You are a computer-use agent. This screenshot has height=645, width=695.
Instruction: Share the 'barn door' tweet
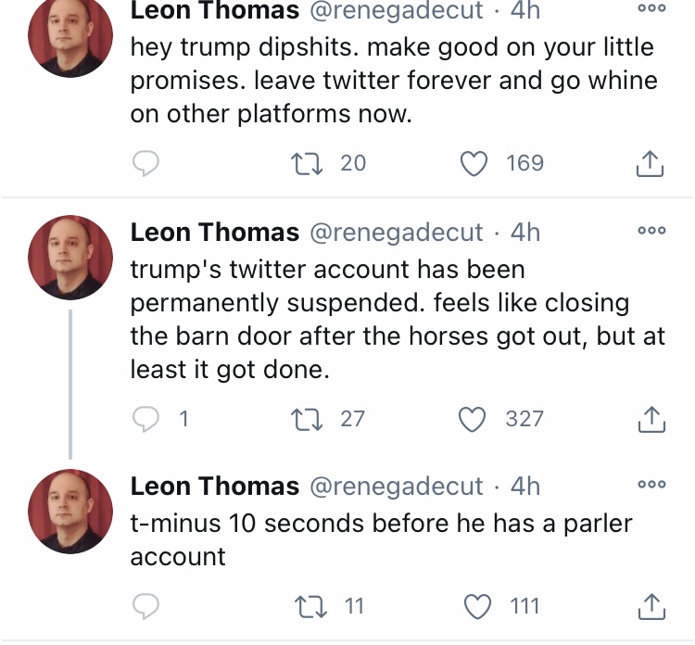[651, 420]
